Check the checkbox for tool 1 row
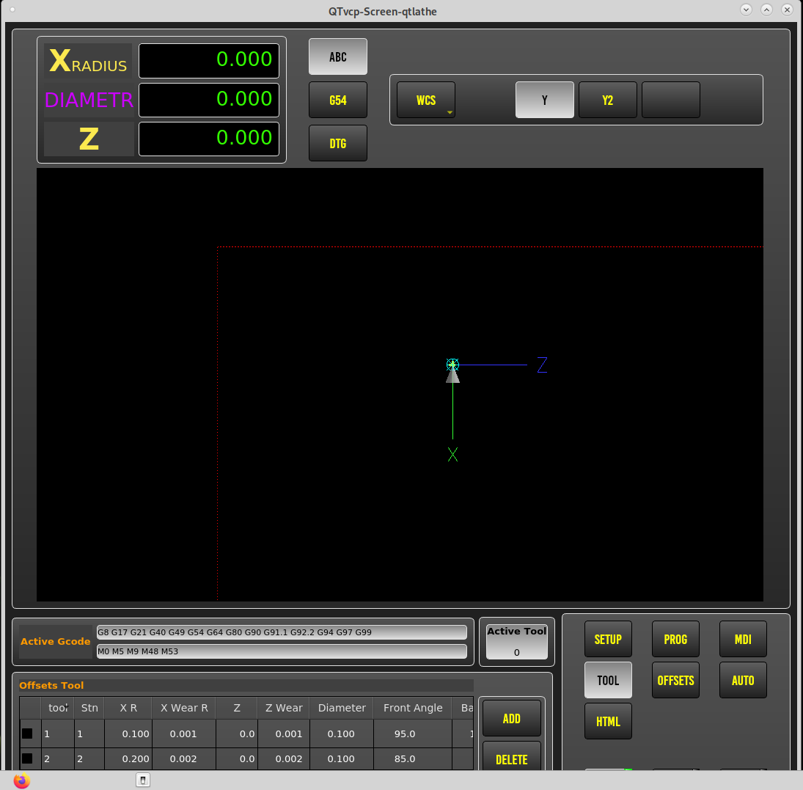 point(27,734)
